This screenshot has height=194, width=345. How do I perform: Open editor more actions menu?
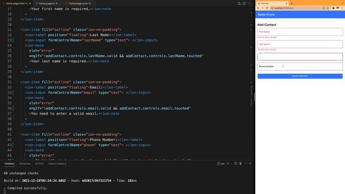(x=249, y=3)
